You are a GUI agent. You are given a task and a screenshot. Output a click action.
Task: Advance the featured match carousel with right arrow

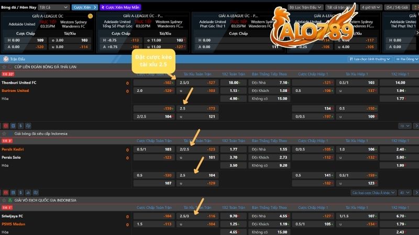[x=417, y=32]
